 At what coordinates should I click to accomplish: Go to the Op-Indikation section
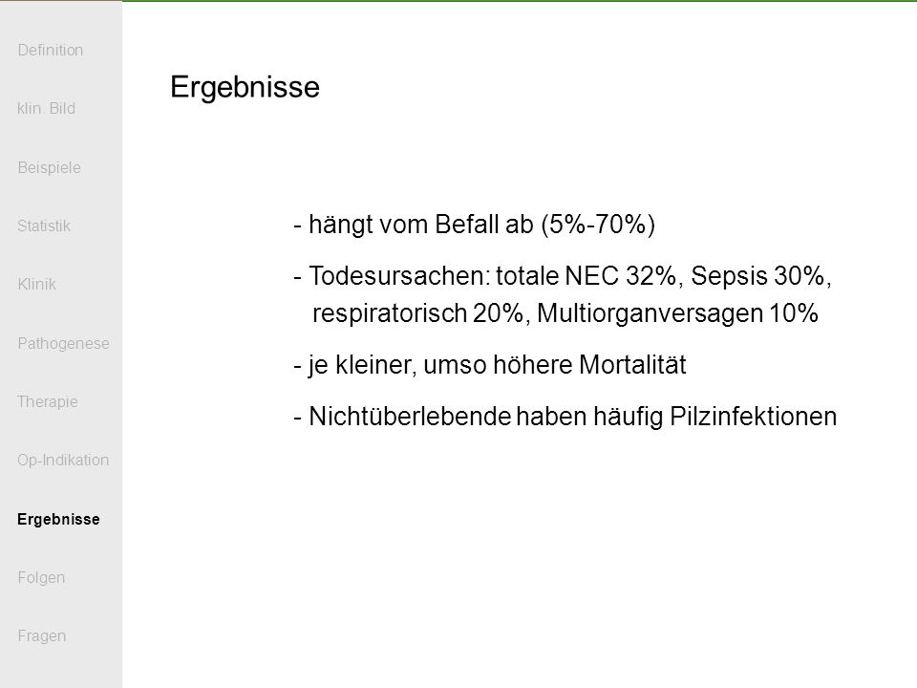(x=63, y=461)
